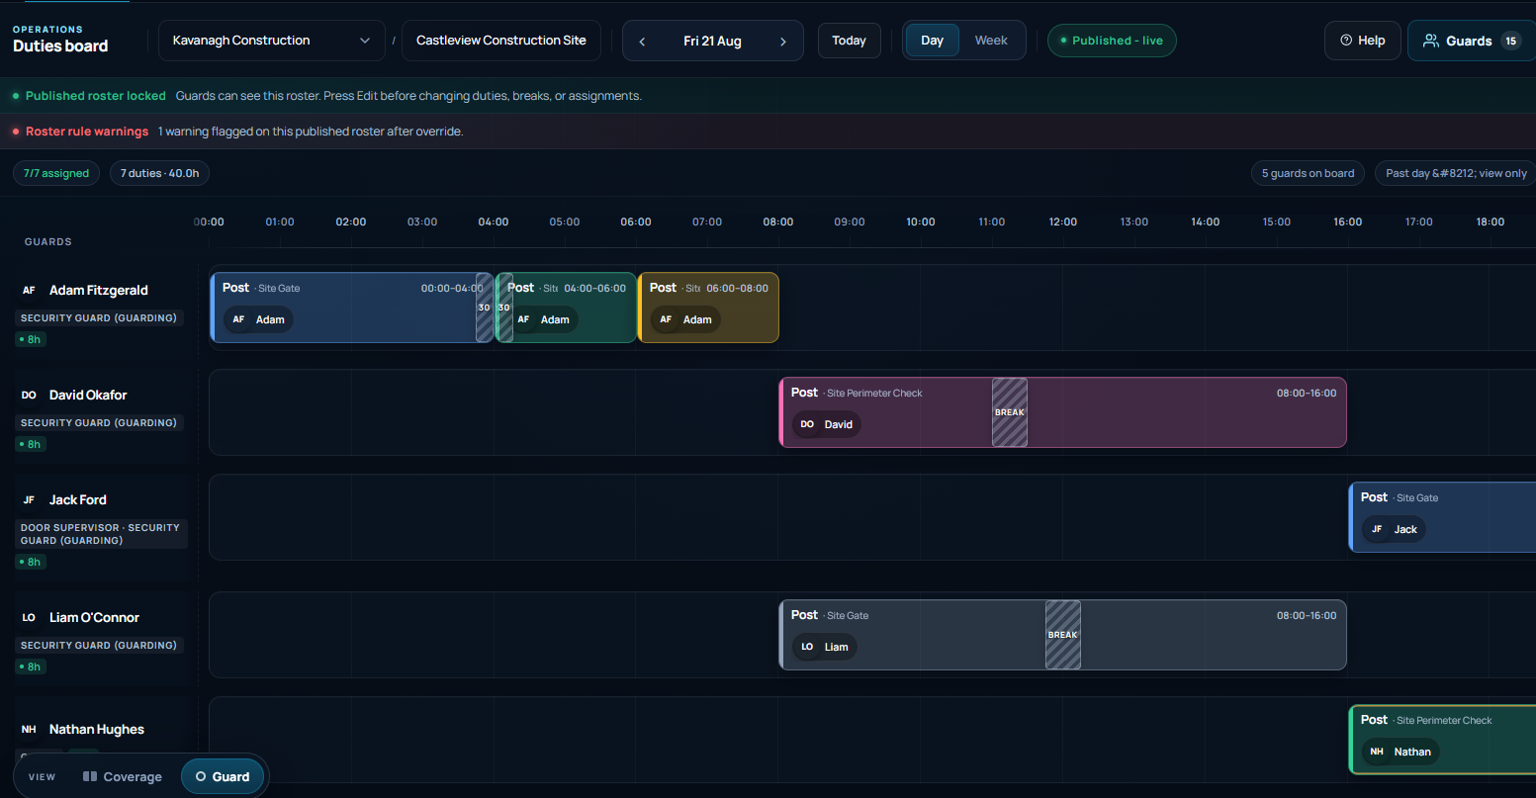Screen dimensions: 1536x798
Task: Select the 06:00-08:00 Post duty block
Action: [708, 308]
